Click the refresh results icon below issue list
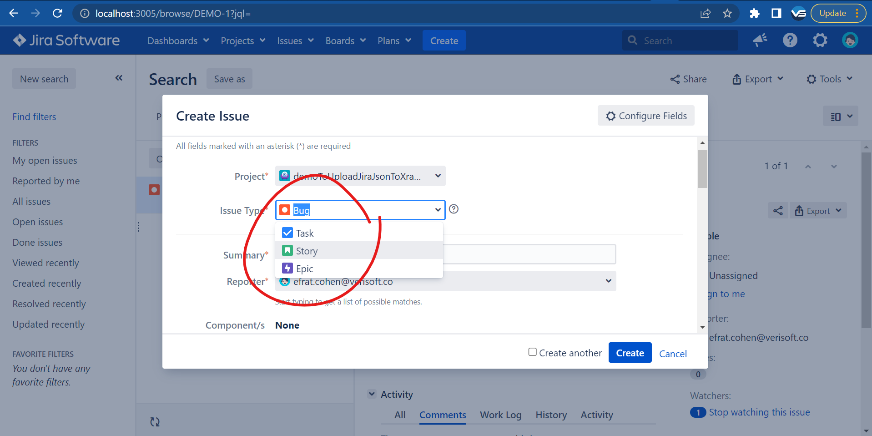Screen dimensions: 872x436 pos(155,422)
